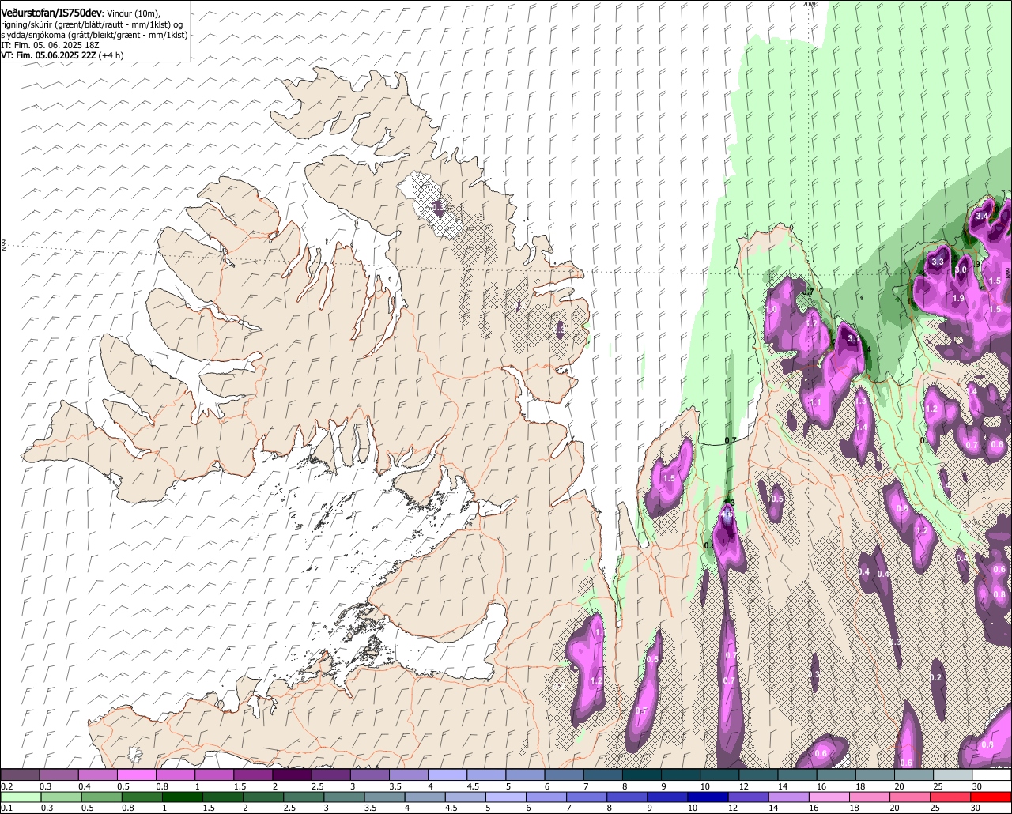The image size is (1012, 814).
Task: Select the dark teal 8 snow legend swatch
Action: (x=641, y=775)
